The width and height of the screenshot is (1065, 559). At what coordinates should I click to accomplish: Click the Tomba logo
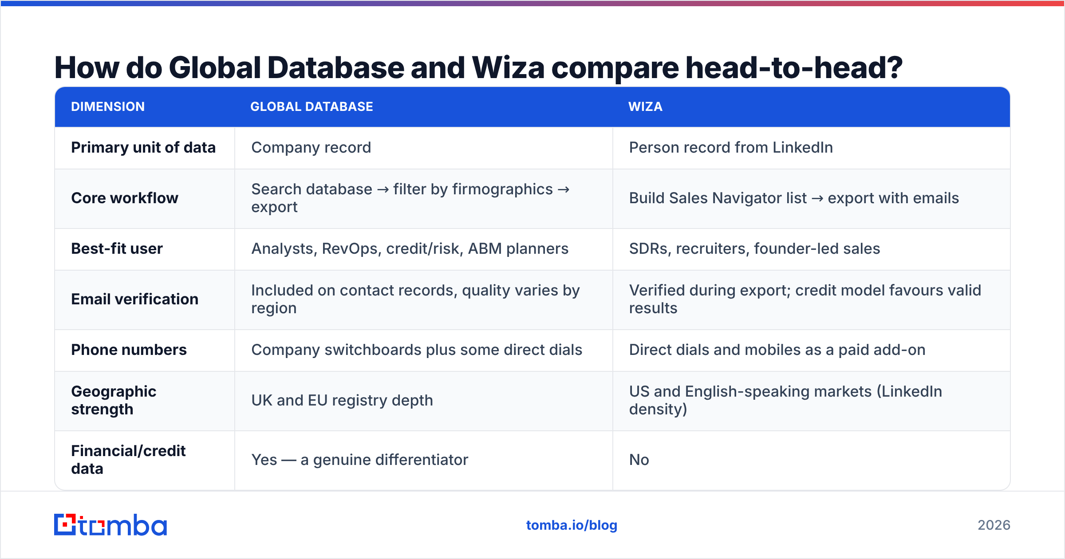[x=110, y=525]
